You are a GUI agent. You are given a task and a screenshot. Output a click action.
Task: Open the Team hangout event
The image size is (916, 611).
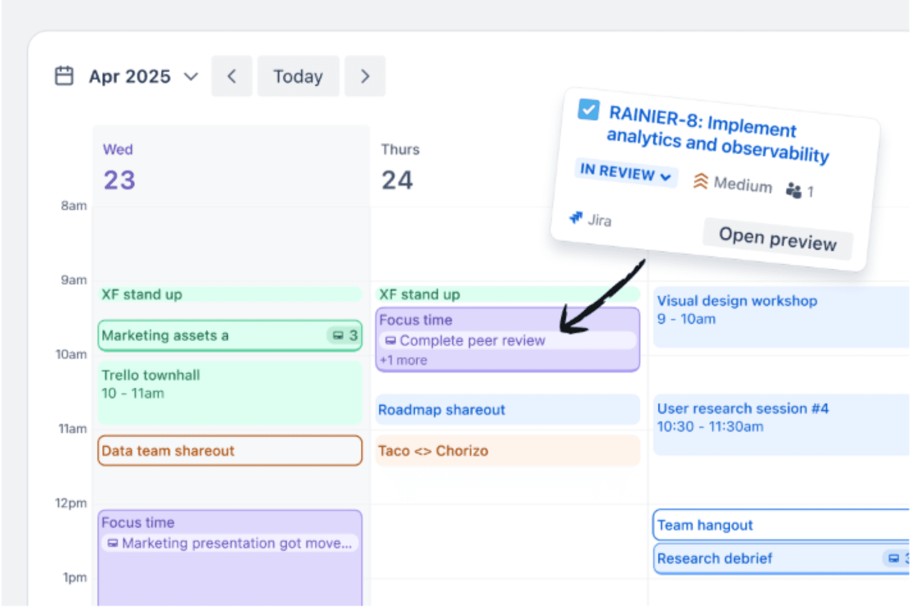coord(781,525)
